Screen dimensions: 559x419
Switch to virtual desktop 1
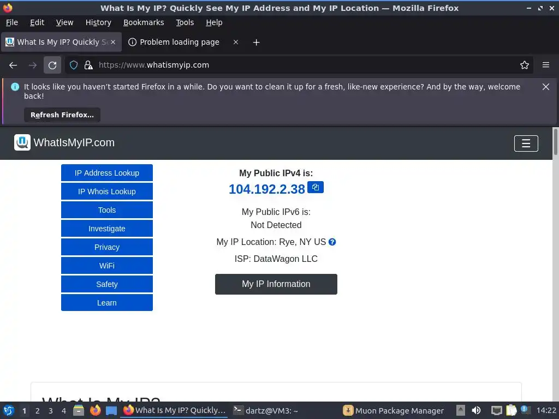pyautogui.click(x=24, y=411)
